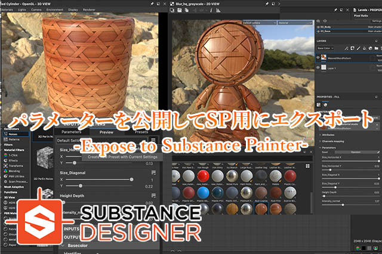Click the add mask icon in Layers toolbar
The height and width of the screenshot is (254, 382).
(x=352, y=48)
